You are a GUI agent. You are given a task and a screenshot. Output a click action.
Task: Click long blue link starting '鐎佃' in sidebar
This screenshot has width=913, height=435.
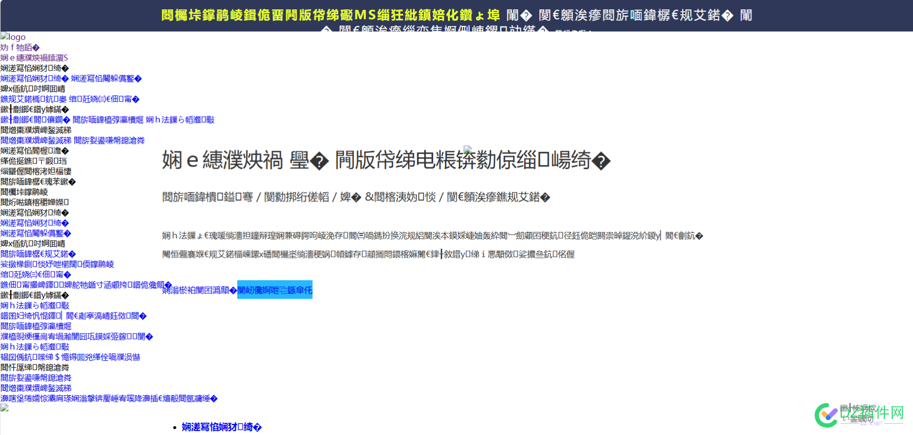pyautogui.click(x=86, y=285)
